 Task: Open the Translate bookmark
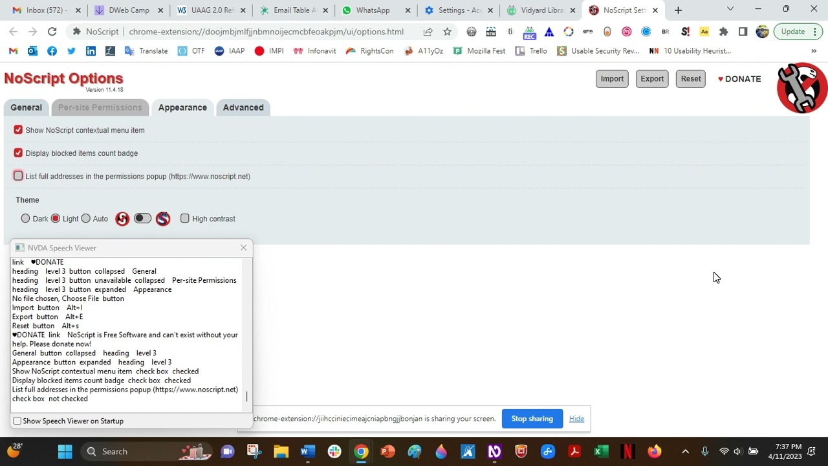(x=146, y=51)
